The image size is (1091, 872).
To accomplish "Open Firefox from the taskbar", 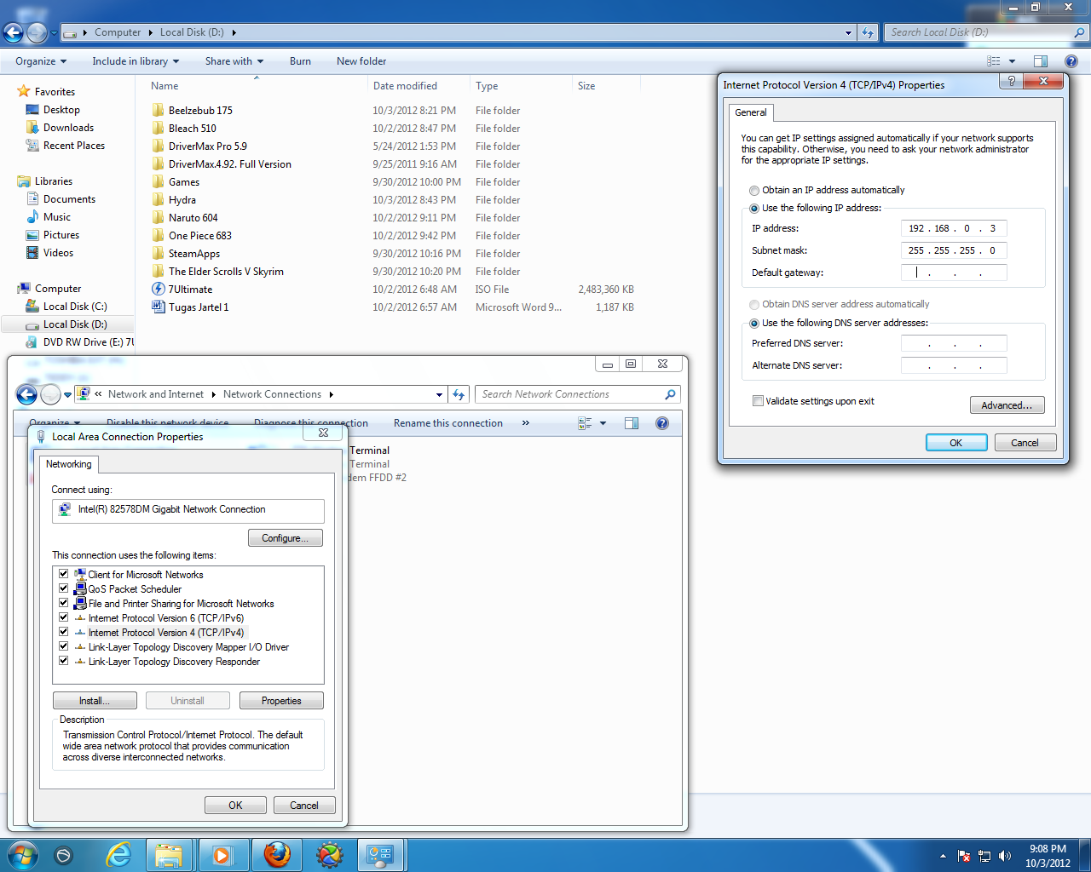I will (x=276, y=855).
